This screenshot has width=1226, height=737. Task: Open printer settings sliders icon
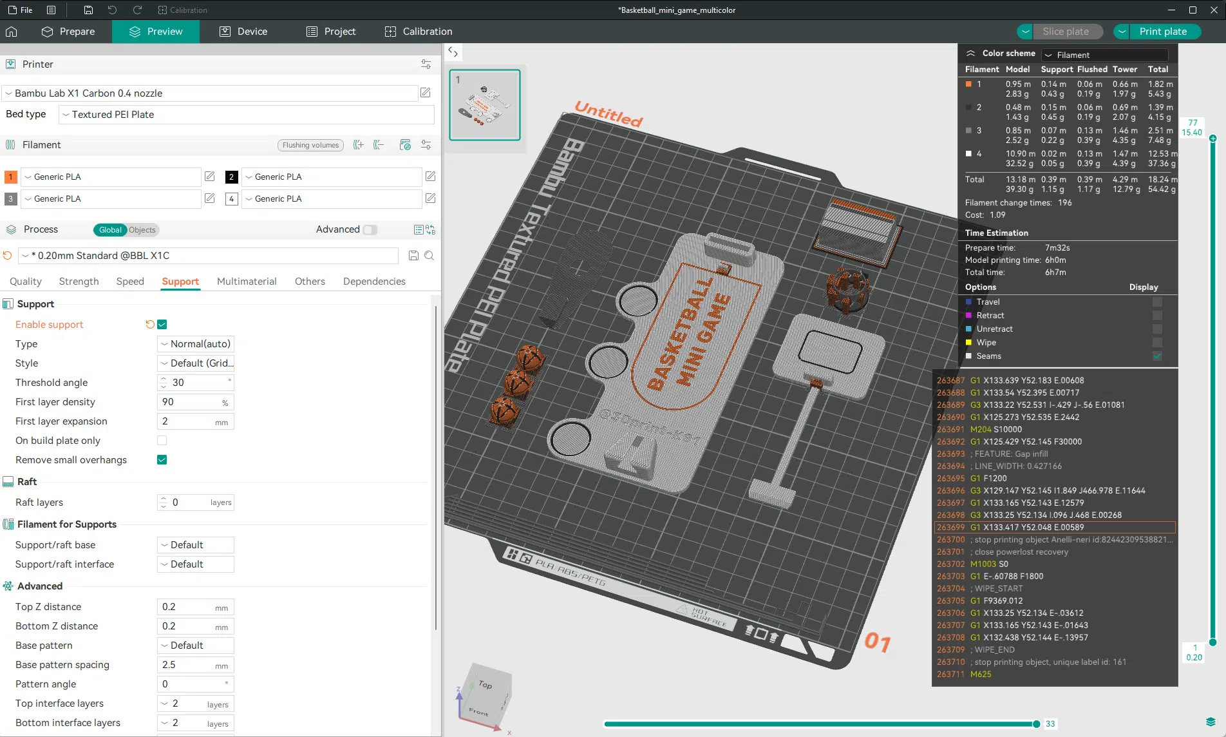[x=426, y=64]
